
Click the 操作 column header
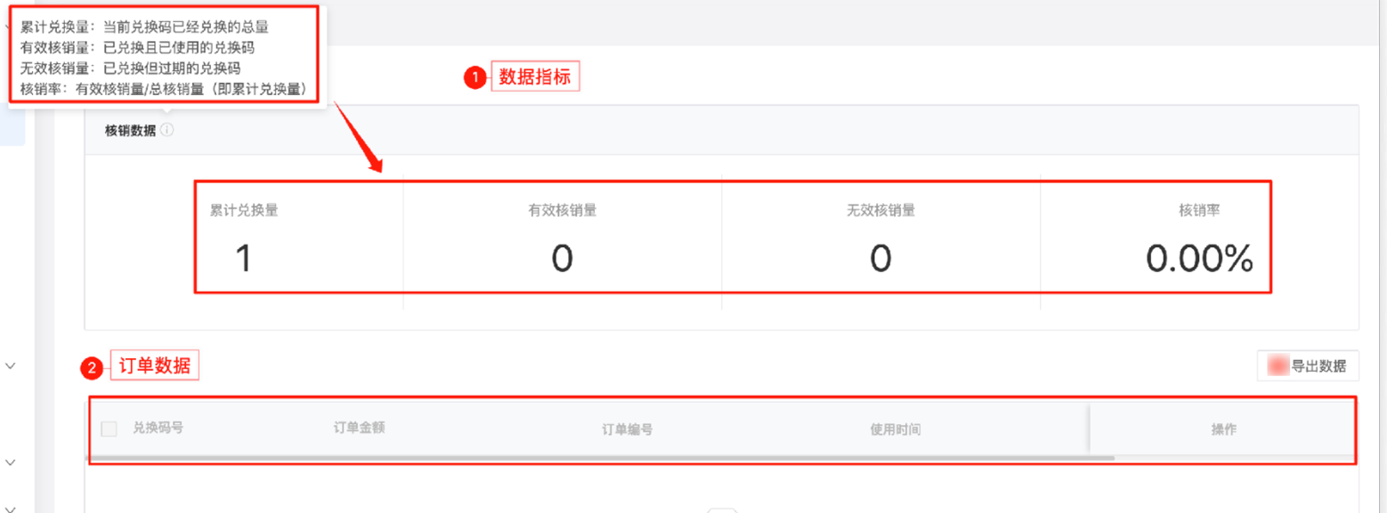coord(1223,429)
